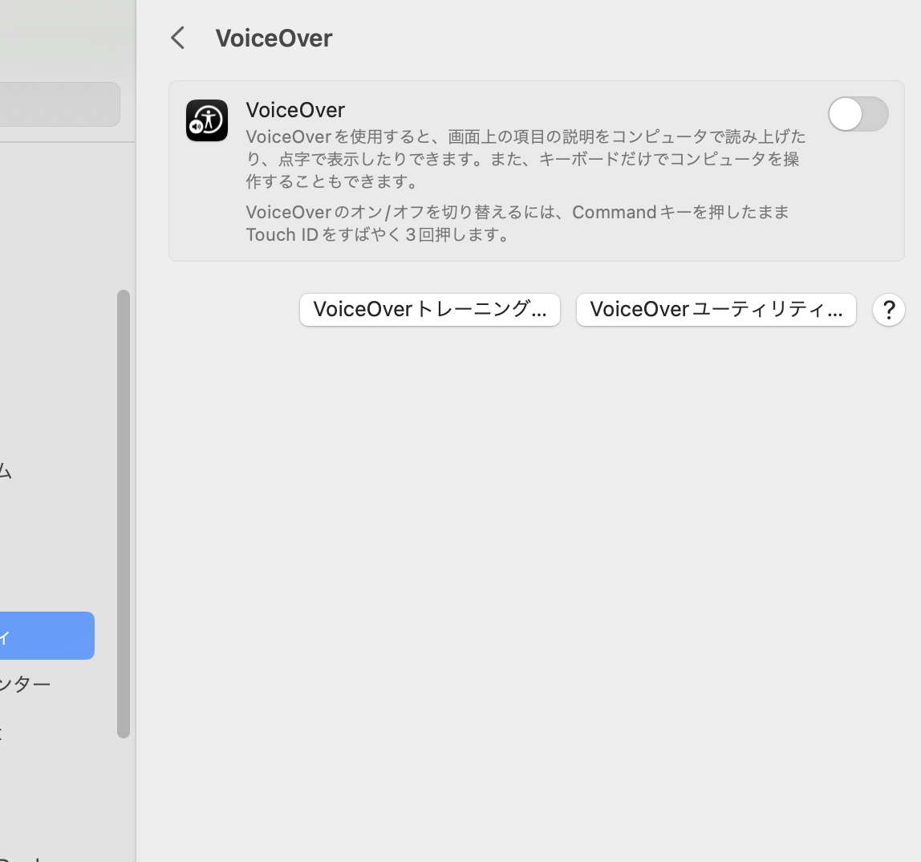Click the empty area below the VoiceOver buttons
The height and width of the screenshot is (862, 921).
[529, 562]
